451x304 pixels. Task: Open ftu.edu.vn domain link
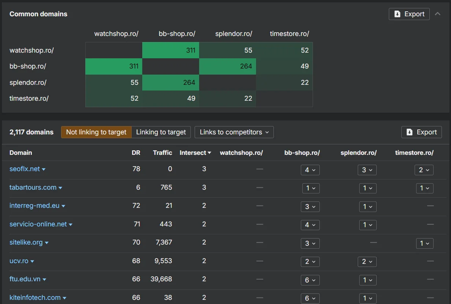click(x=25, y=279)
